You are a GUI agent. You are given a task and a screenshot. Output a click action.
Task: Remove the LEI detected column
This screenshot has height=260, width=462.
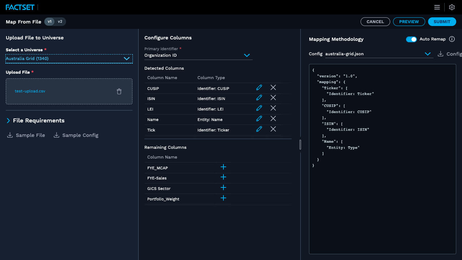(273, 108)
